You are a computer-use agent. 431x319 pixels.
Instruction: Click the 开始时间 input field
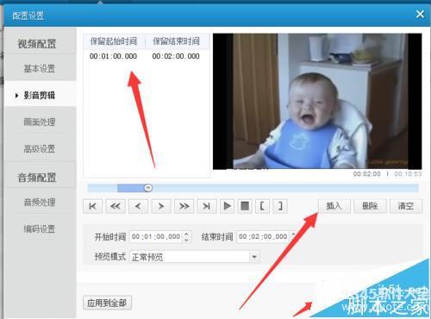coord(156,237)
